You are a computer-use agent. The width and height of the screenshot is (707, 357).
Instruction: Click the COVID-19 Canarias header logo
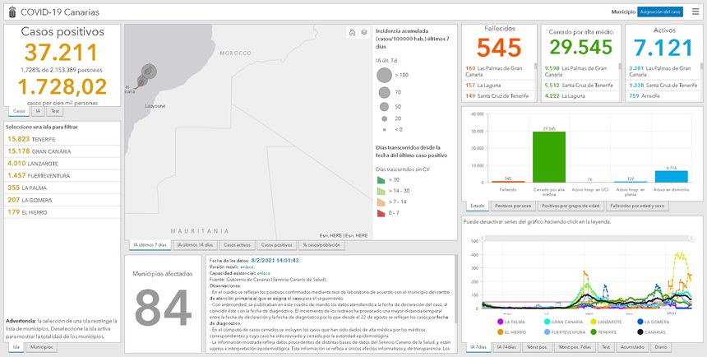12,12
